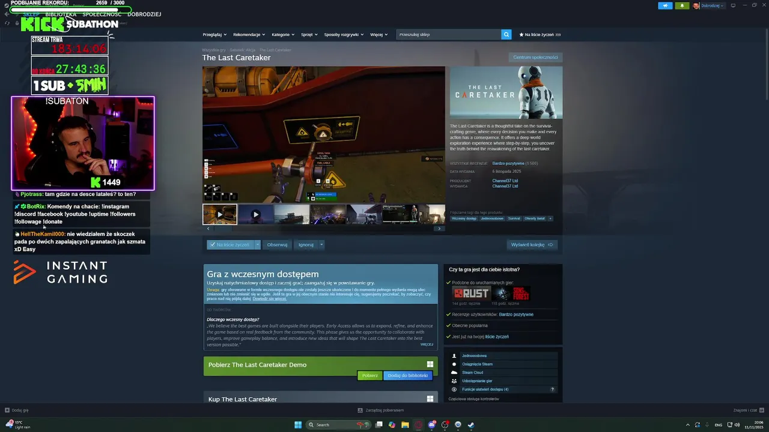This screenshot has width=769, height=432.
Task: Click the Channel37 Ltd producer link
Action: point(505,181)
